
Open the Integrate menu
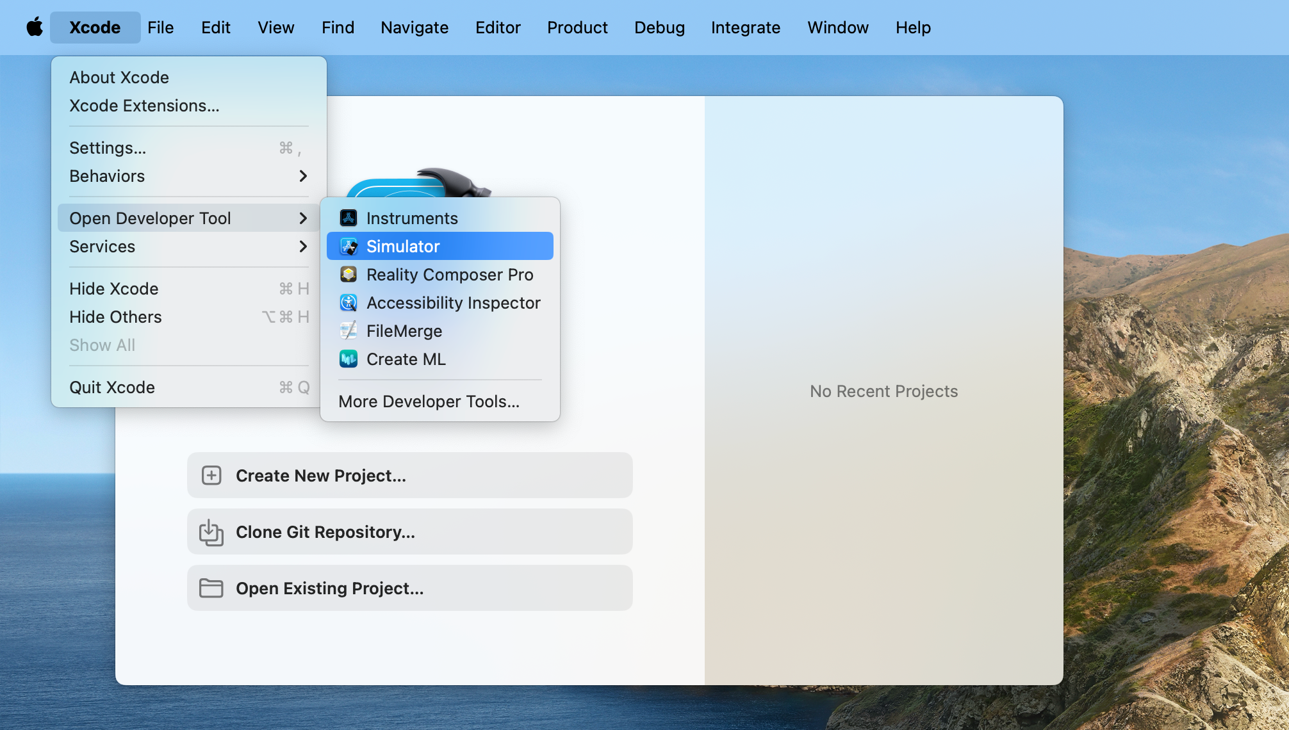click(746, 28)
